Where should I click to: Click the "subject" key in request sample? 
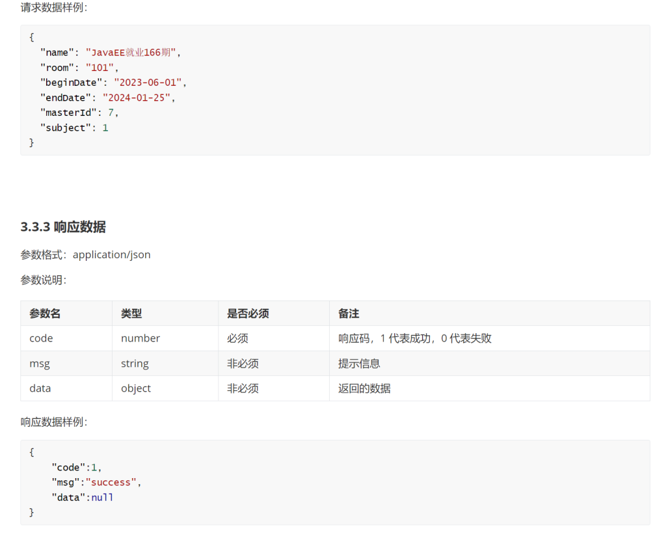click(66, 128)
